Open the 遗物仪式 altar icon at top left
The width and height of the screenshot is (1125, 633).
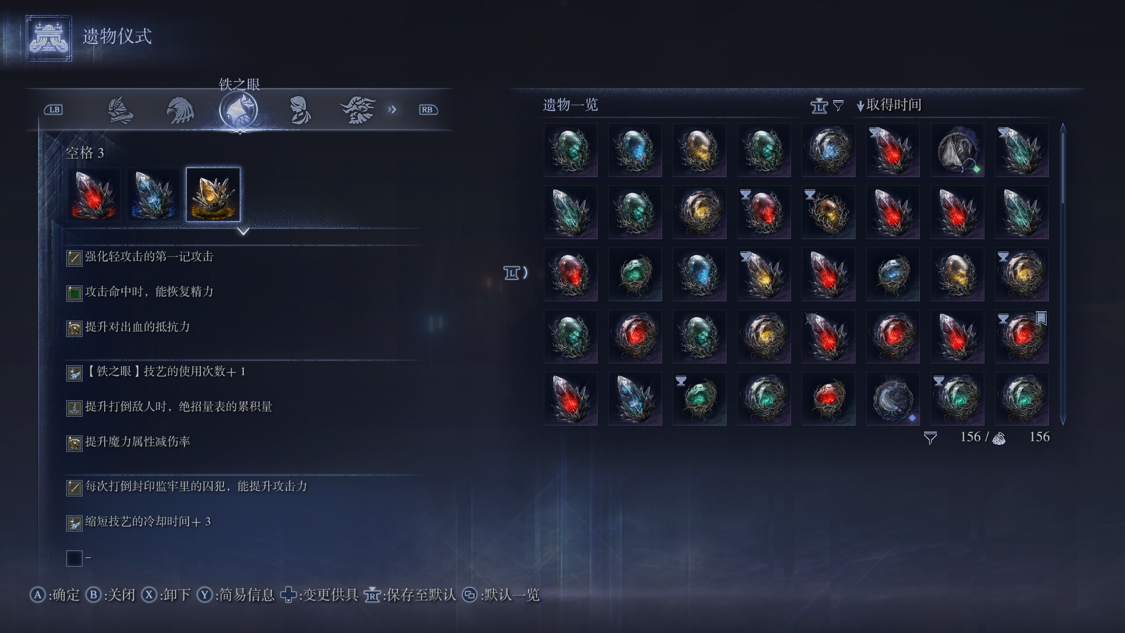tap(49, 38)
